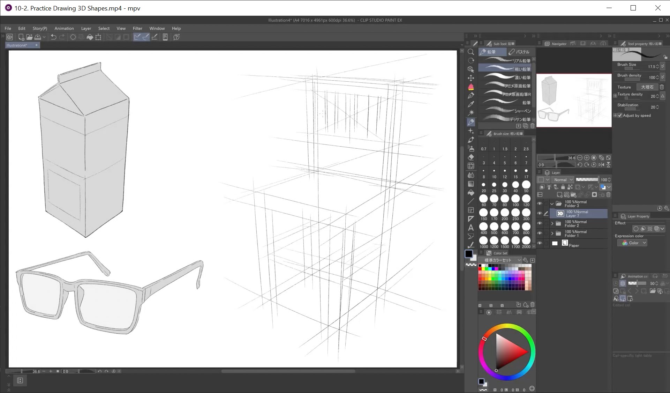Click the main black foreground color swatch
Screen dimensions: 670x393
tap(469, 254)
